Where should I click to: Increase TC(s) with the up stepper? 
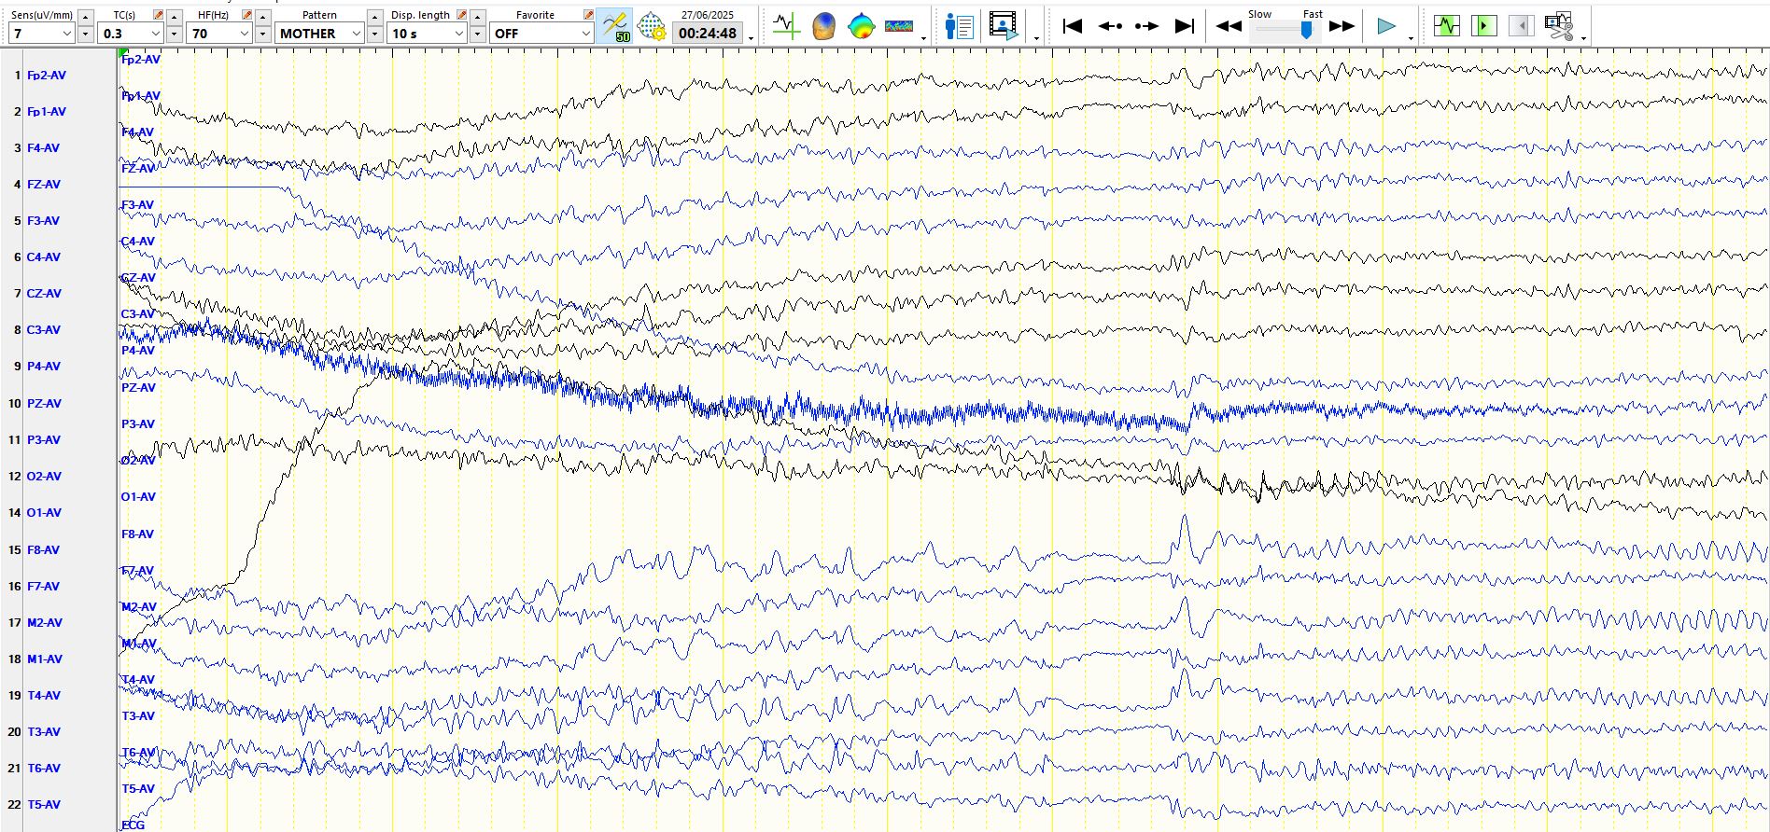point(175,17)
